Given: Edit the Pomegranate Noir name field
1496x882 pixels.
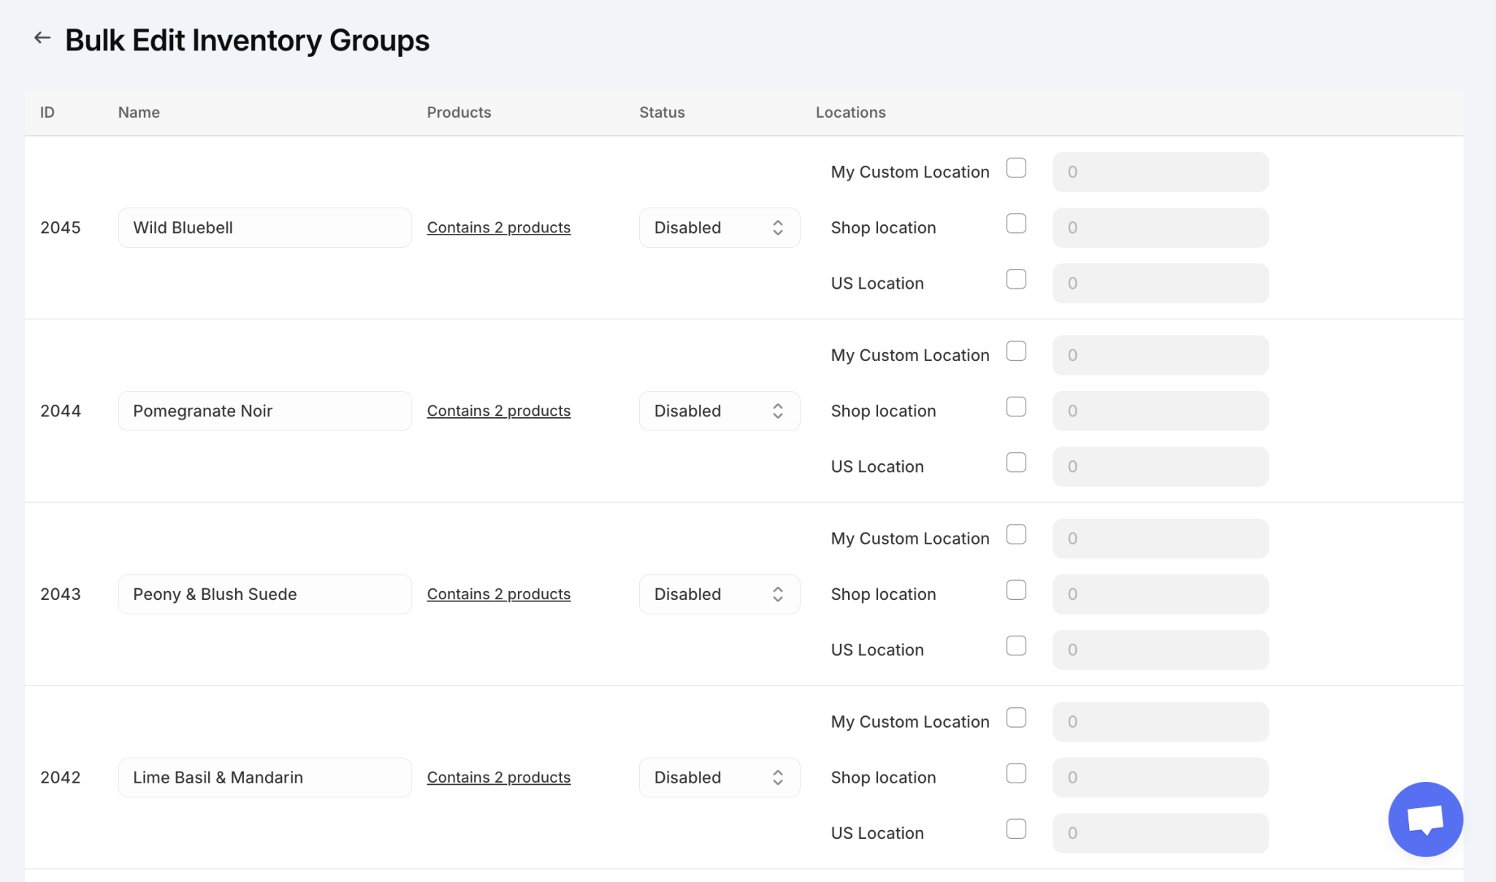Looking at the screenshot, I should point(265,411).
